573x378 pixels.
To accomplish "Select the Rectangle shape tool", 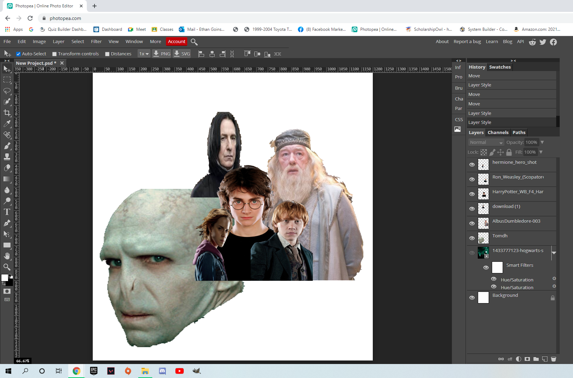I will click(x=7, y=245).
